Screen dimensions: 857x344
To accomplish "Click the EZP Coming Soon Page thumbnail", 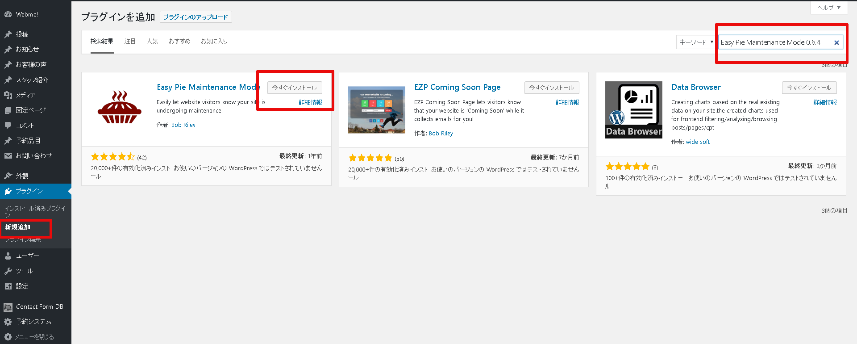I will pyautogui.click(x=377, y=110).
